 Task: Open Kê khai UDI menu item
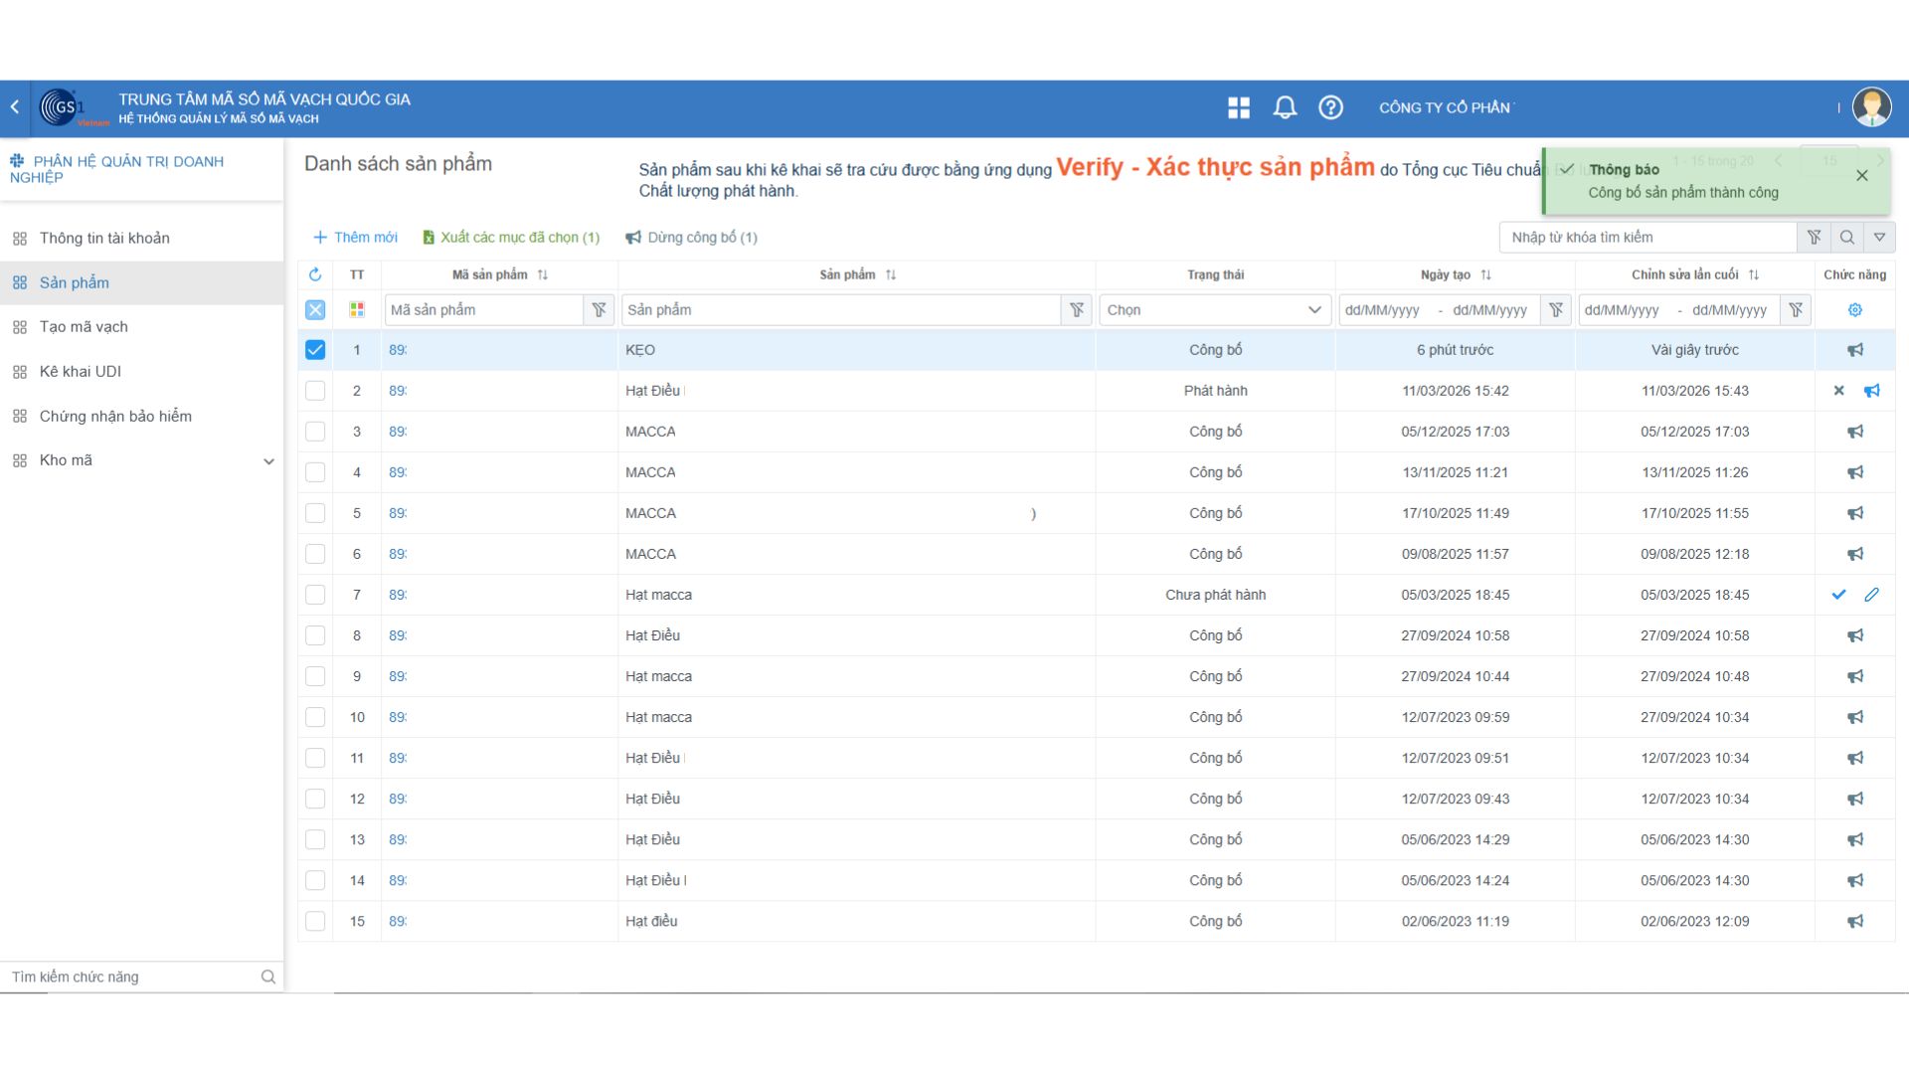pyautogui.click(x=81, y=372)
